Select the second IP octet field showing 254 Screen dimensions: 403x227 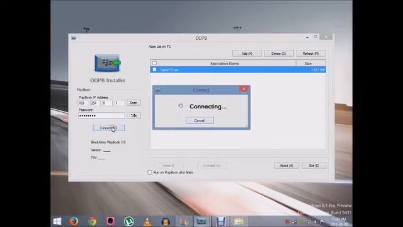point(95,103)
